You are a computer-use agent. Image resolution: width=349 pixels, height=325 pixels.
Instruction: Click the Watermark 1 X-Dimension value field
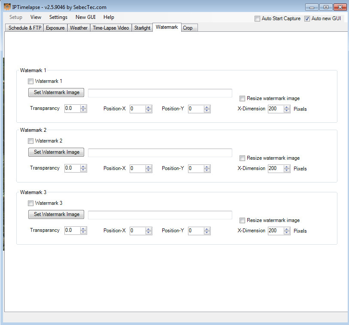(276, 109)
